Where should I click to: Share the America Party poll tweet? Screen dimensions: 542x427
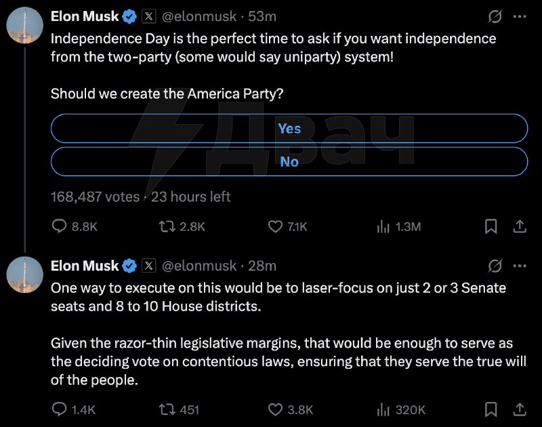click(520, 227)
